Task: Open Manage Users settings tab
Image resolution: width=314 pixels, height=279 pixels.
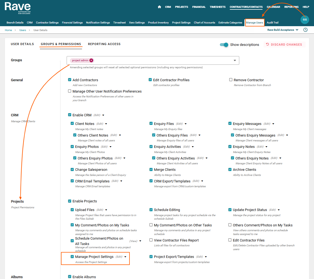Action: (x=254, y=23)
